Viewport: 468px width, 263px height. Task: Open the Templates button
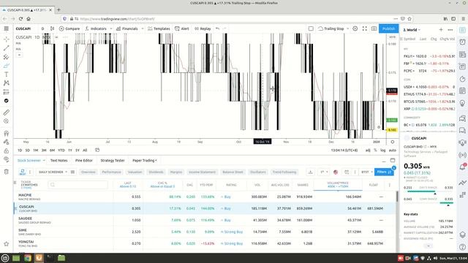click(x=159, y=28)
